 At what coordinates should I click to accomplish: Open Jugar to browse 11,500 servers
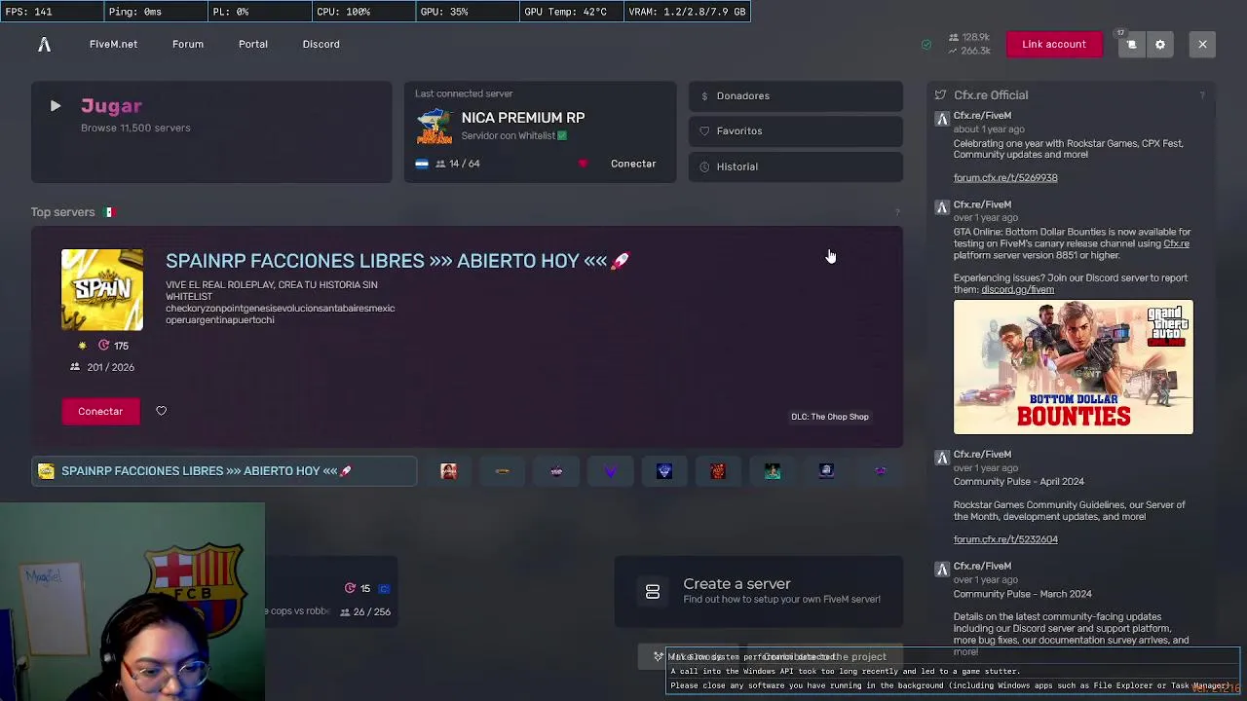point(211,131)
